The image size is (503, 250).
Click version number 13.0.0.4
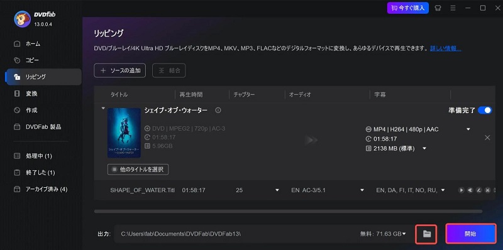tap(43, 24)
